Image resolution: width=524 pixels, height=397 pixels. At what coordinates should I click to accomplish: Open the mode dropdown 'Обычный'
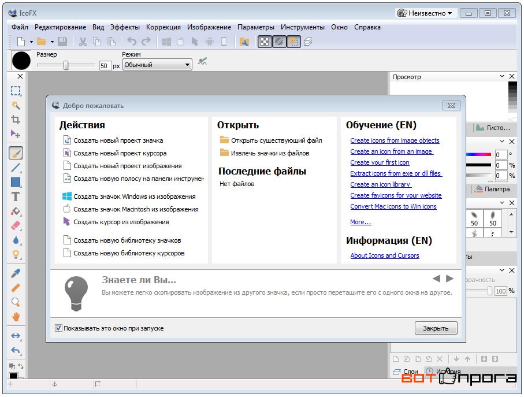[x=157, y=65]
